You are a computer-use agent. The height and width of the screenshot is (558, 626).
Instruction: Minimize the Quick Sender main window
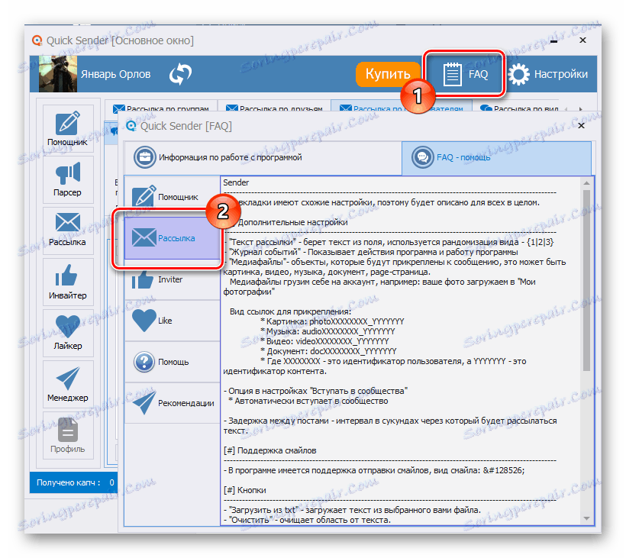[553, 40]
